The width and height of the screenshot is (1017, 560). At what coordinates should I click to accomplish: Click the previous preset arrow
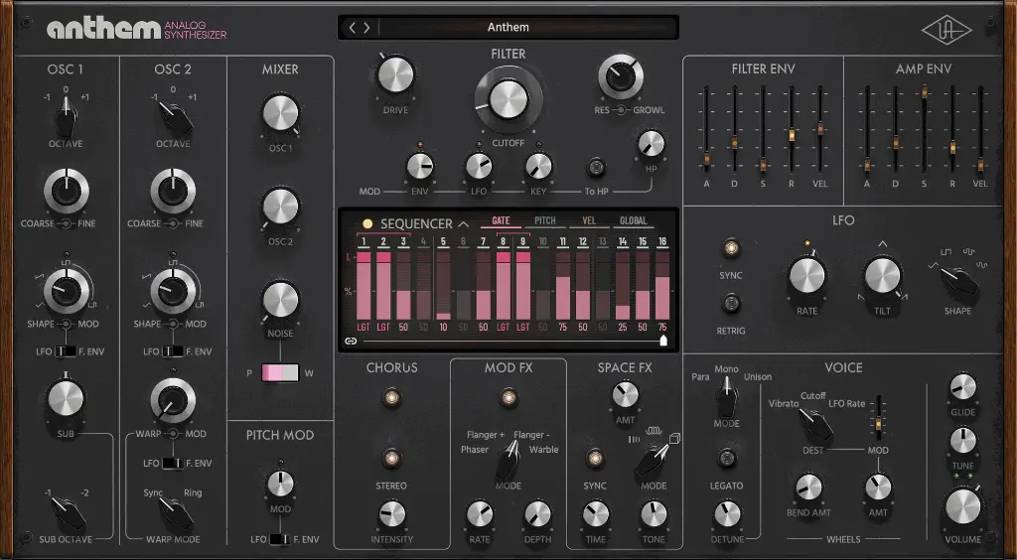pyautogui.click(x=353, y=27)
